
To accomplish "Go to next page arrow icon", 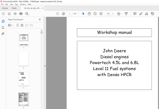I will click(64, 14).
